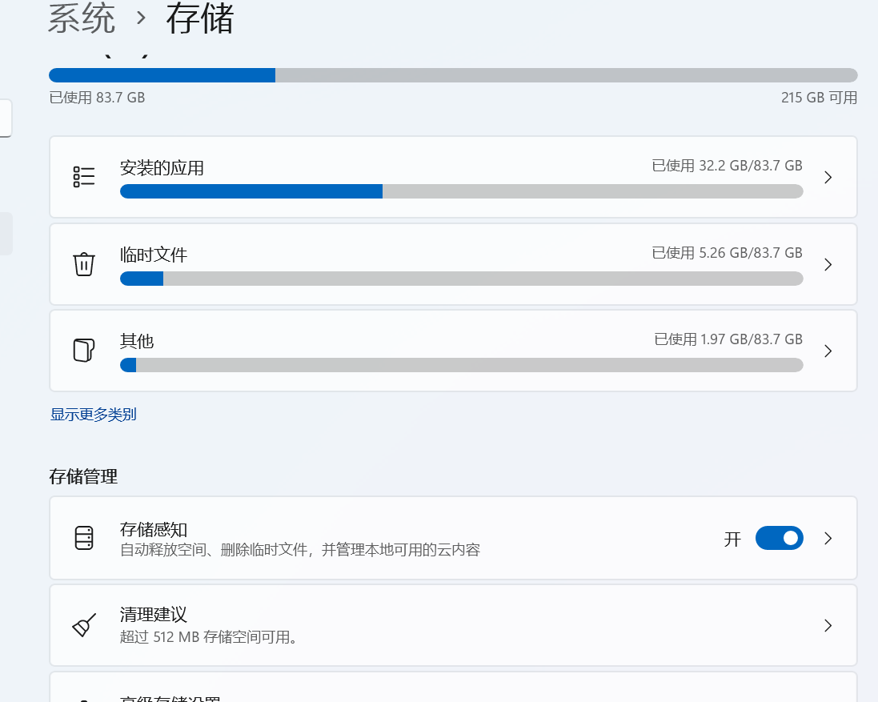878x702 pixels.
Task: Click the Other (其他) category icon
Action: [x=84, y=351]
